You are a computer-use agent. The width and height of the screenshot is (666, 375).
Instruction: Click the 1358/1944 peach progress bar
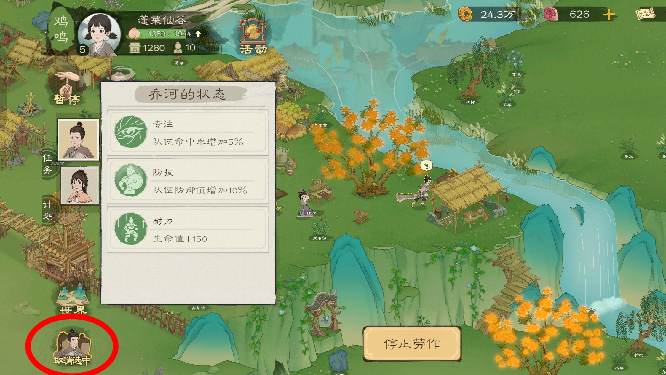tap(169, 34)
